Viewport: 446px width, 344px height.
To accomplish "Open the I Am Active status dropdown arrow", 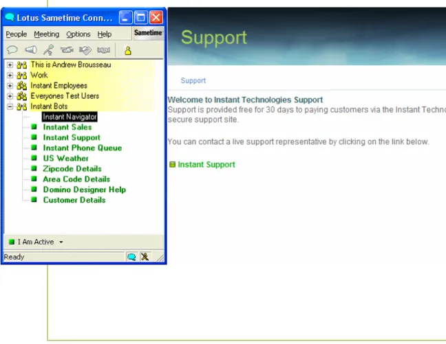I will pyautogui.click(x=61, y=242).
